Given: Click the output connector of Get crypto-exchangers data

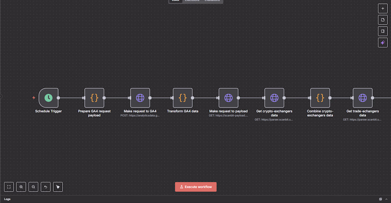Looking at the screenshot, I should point(284,98).
